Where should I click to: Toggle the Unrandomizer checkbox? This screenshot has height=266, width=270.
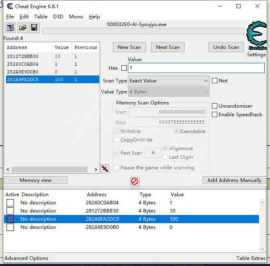point(214,106)
